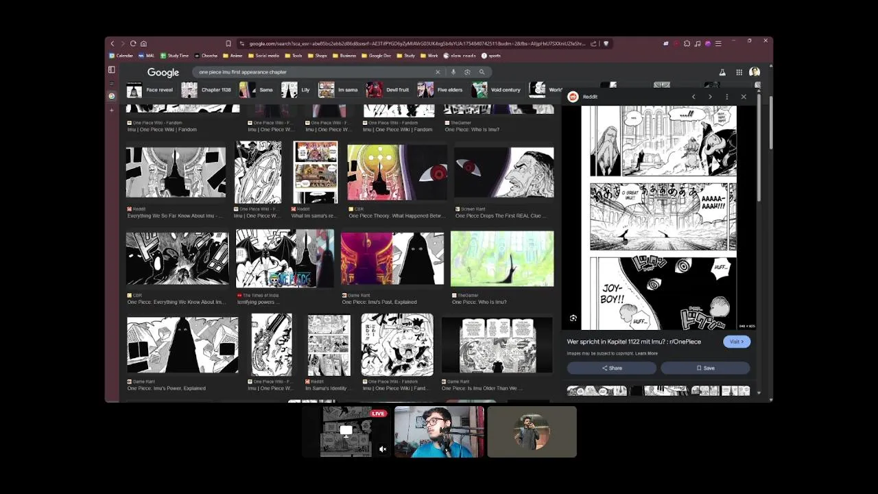Open 'One Piece Theory: What Happened Betw' thumbnail

pyautogui.click(x=397, y=172)
